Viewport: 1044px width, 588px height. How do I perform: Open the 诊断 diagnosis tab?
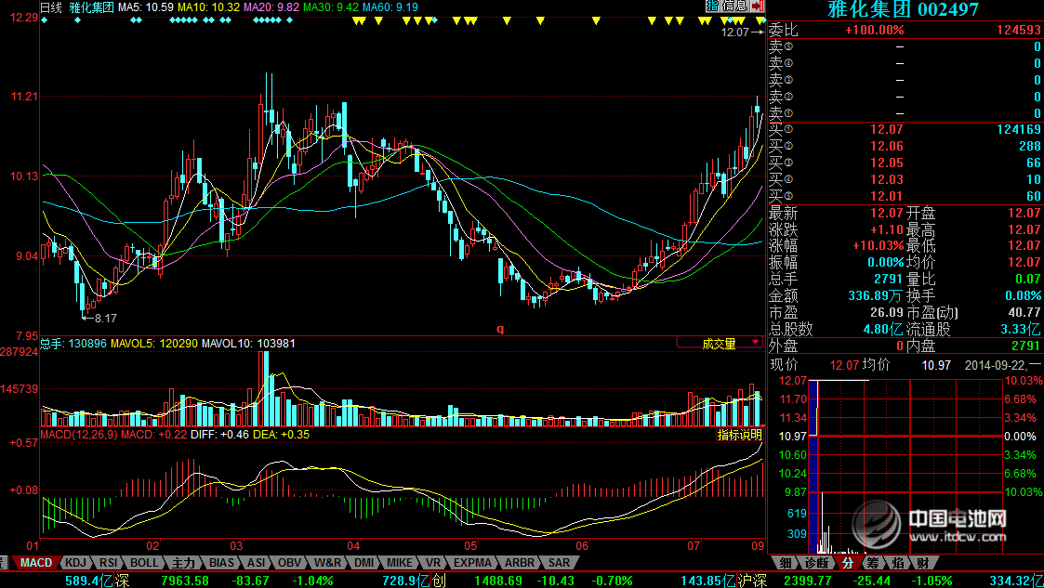click(815, 563)
